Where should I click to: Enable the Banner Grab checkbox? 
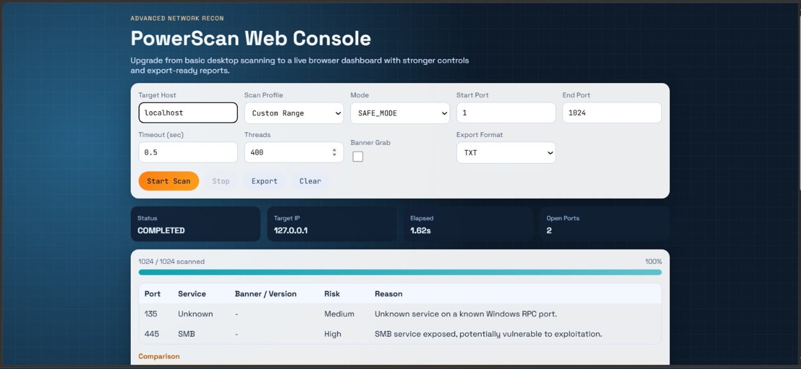[358, 156]
